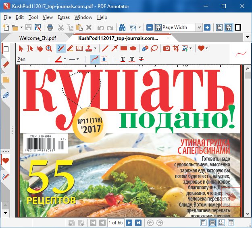
Task: Select the Line drawing tool
Action: click(105, 48)
